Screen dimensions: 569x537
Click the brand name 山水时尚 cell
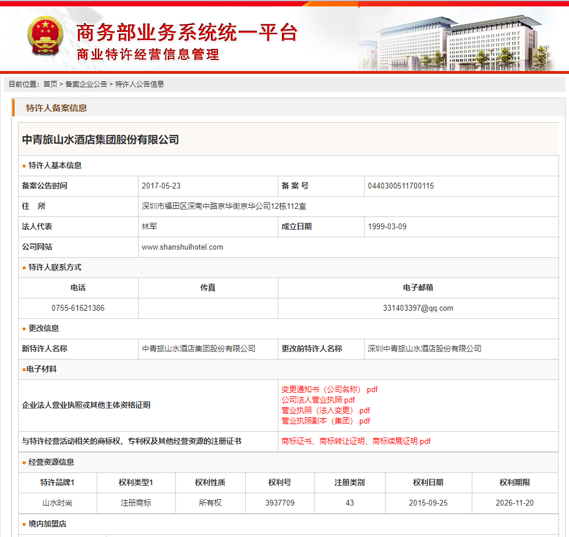click(57, 503)
